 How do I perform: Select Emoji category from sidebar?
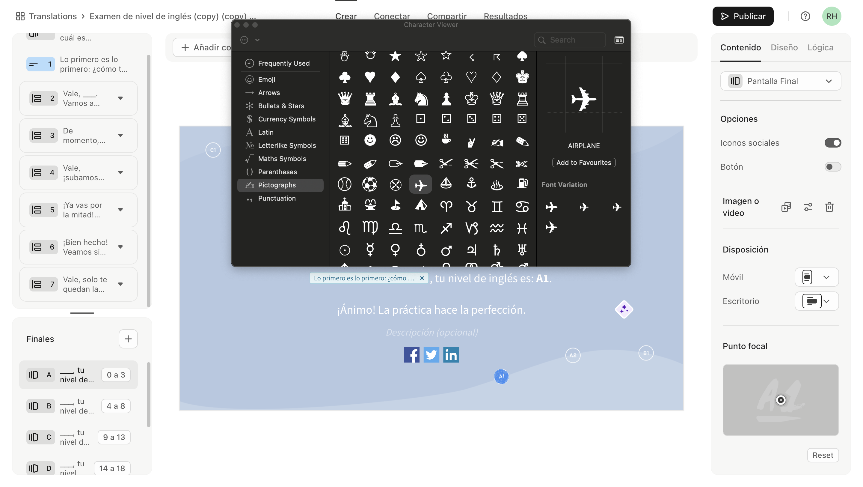point(266,79)
